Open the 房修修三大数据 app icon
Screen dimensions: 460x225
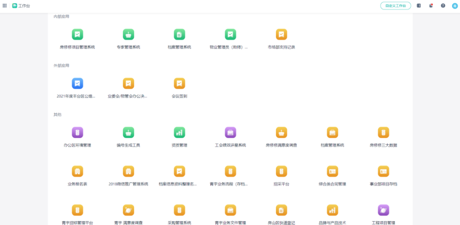coord(383,132)
